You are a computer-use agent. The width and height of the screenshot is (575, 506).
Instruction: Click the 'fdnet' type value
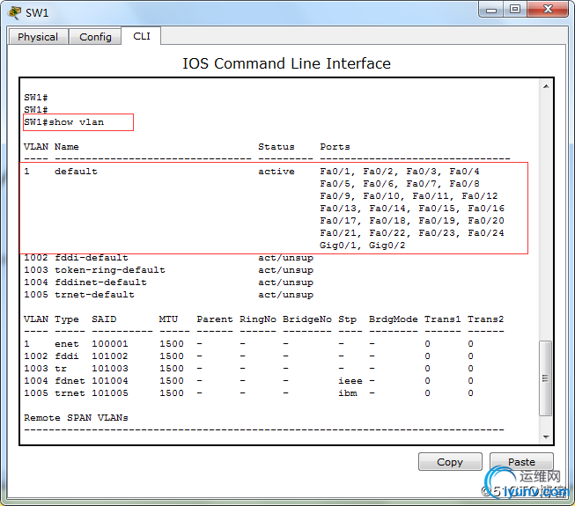pyautogui.click(x=70, y=381)
